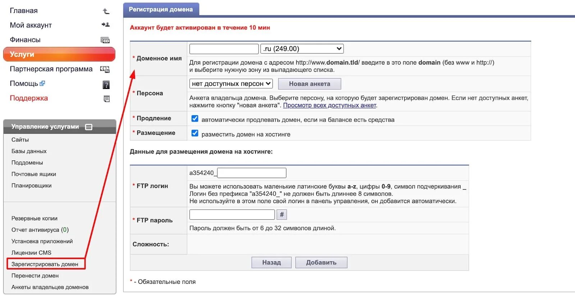
Task: Open Финансы menu item
Action: [25, 40]
